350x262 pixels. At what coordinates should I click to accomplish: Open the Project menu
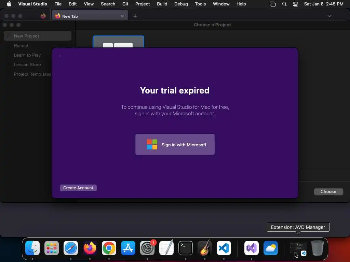(143, 4)
